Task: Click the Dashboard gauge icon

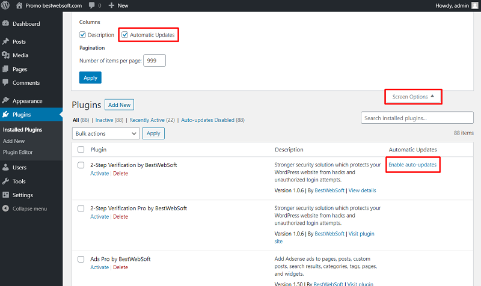Action: tap(5, 23)
